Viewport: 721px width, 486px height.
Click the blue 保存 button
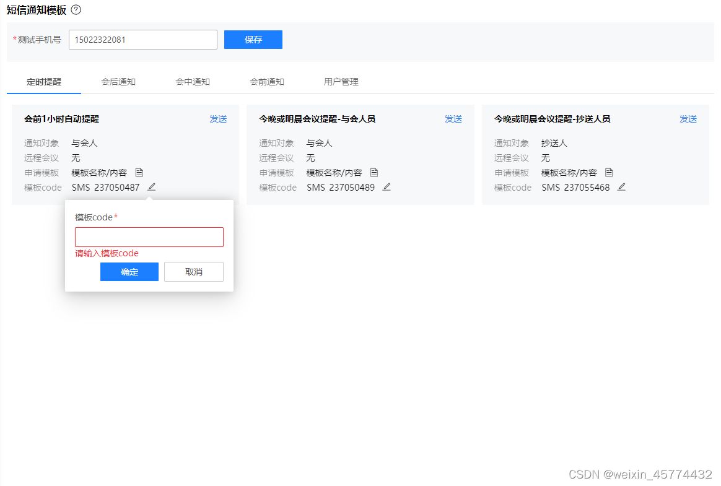click(x=253, y=40)
